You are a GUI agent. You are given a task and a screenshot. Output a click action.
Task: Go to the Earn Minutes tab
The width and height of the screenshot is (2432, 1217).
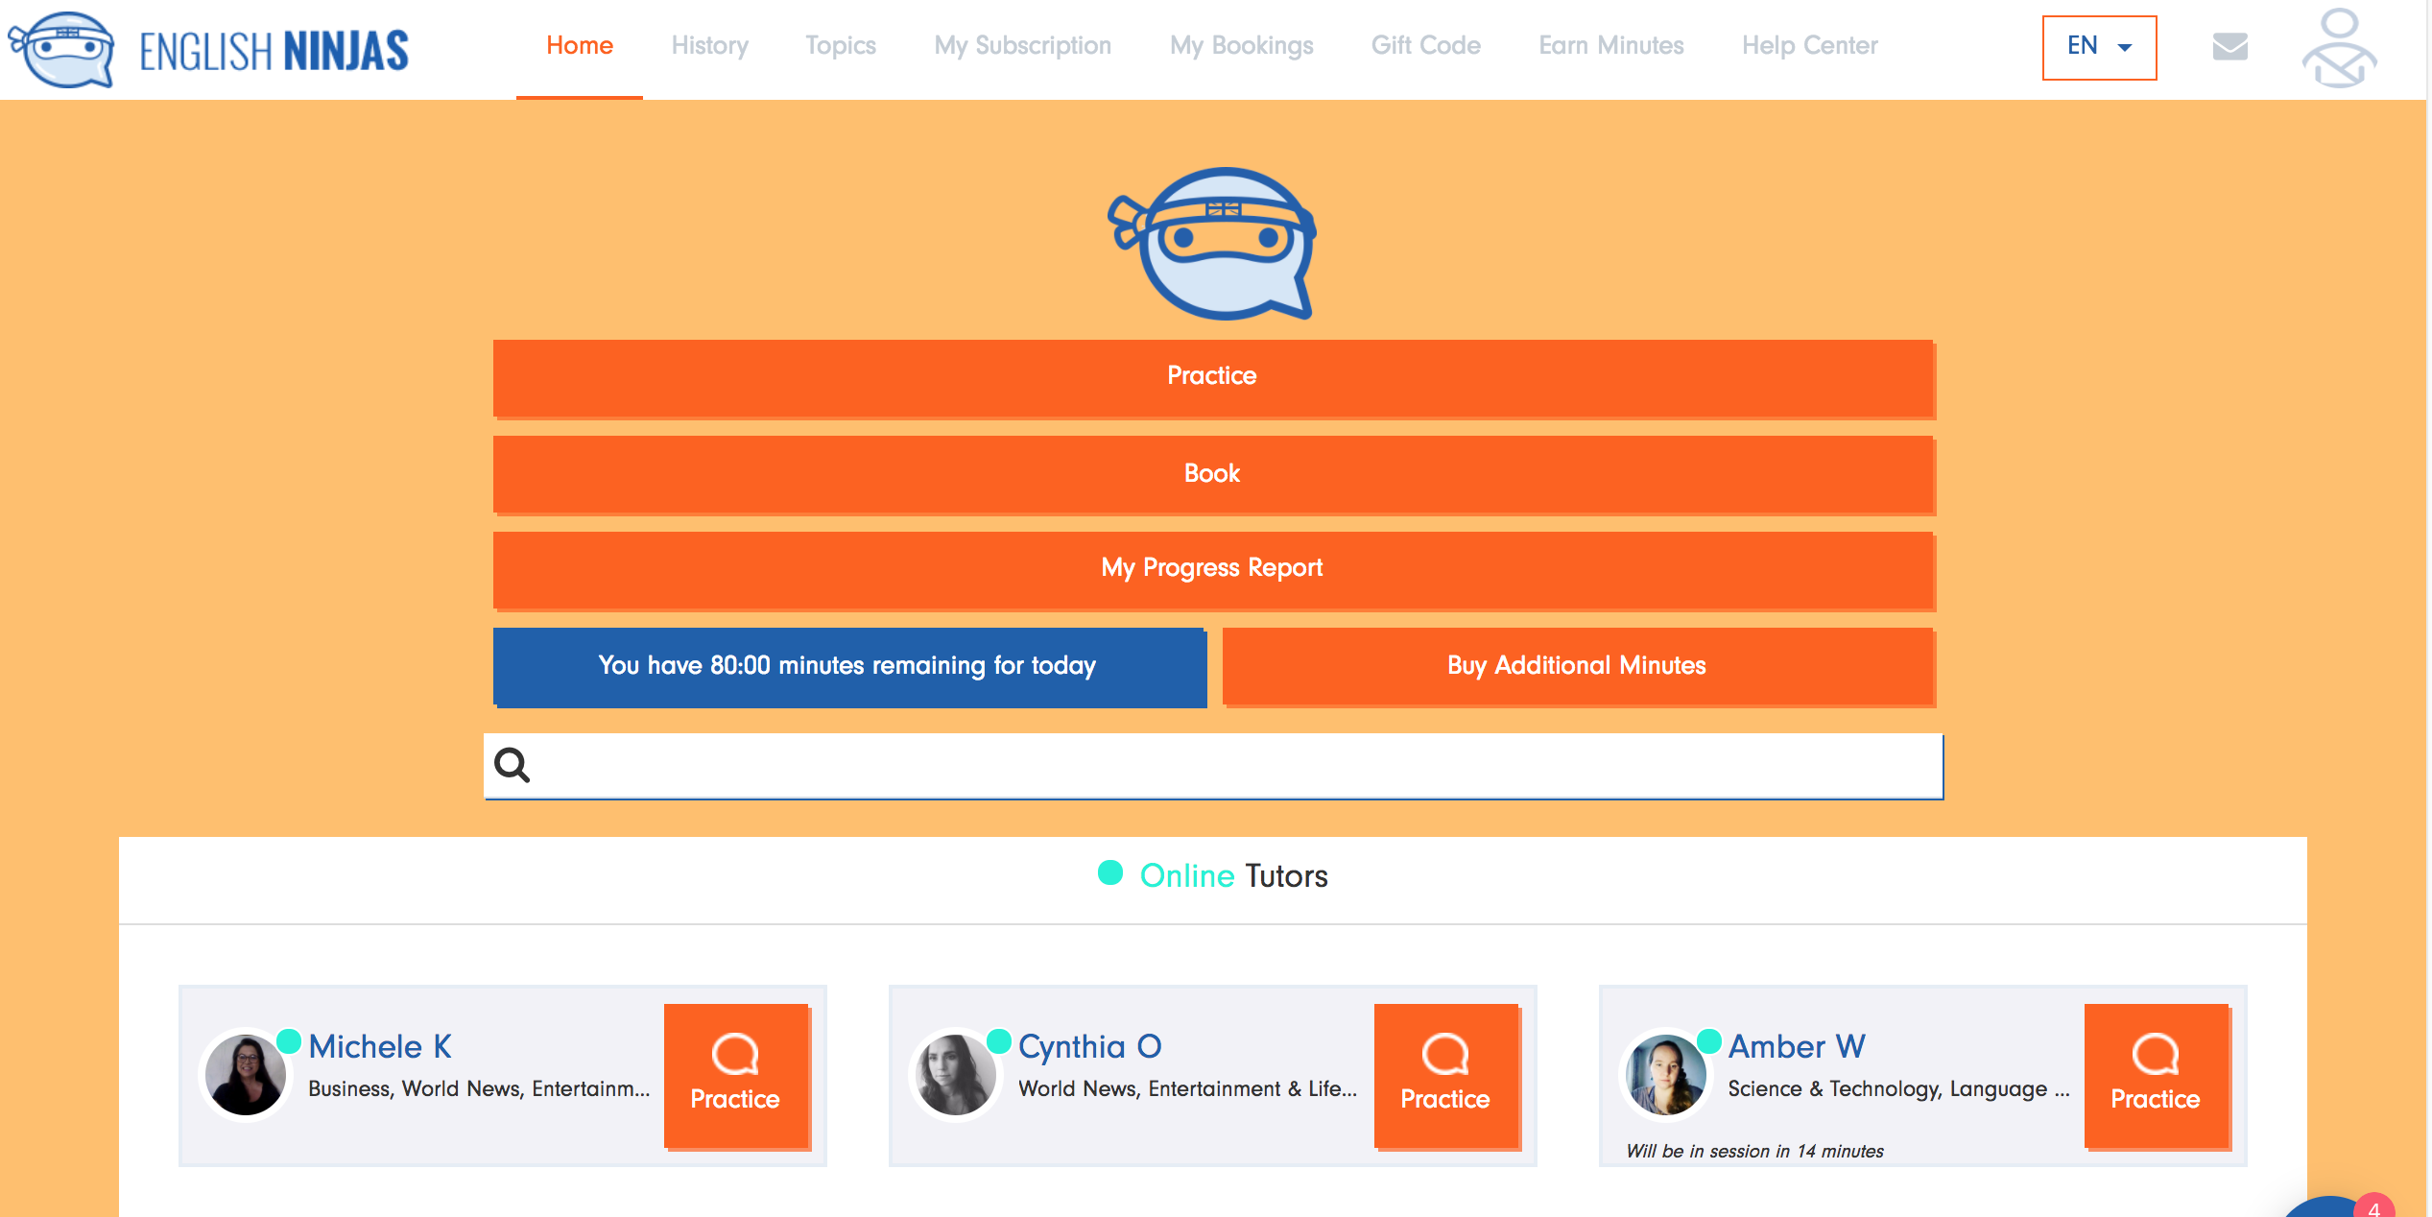[1610, 46]
